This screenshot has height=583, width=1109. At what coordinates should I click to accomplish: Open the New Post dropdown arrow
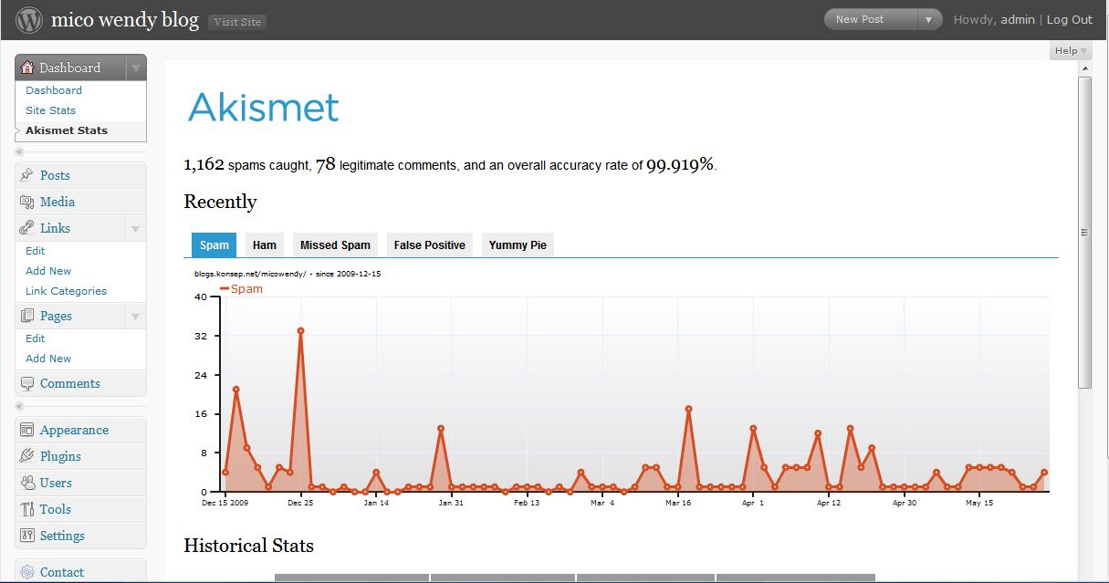[930, 19]
